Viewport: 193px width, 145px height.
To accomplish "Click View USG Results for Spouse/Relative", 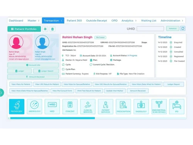I will tap(111, 84).
